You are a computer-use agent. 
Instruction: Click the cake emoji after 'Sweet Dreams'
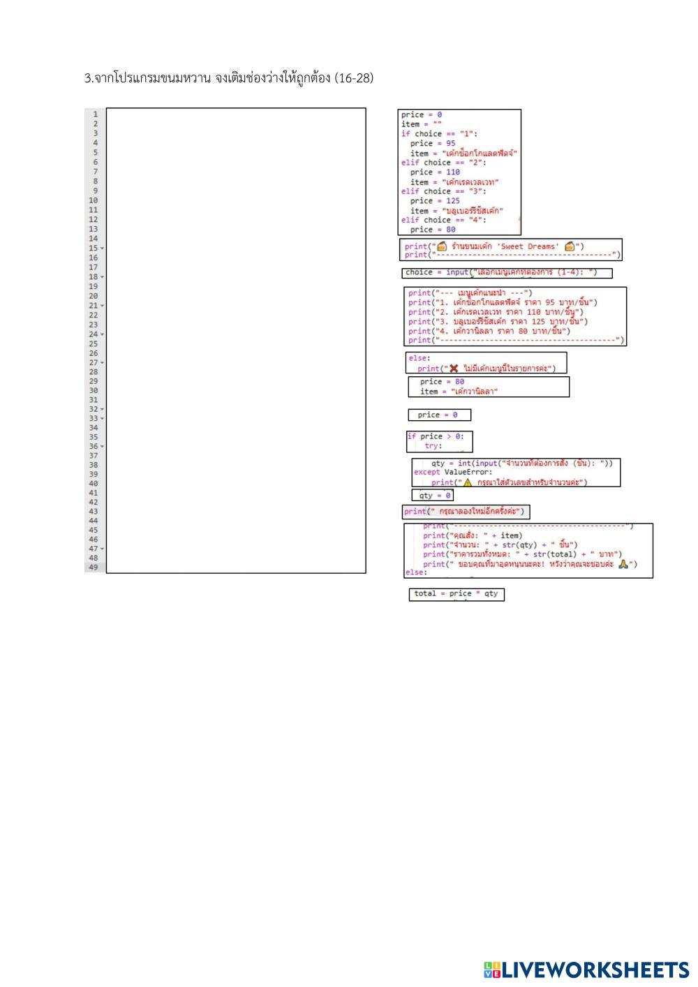(x=570, y=246)
